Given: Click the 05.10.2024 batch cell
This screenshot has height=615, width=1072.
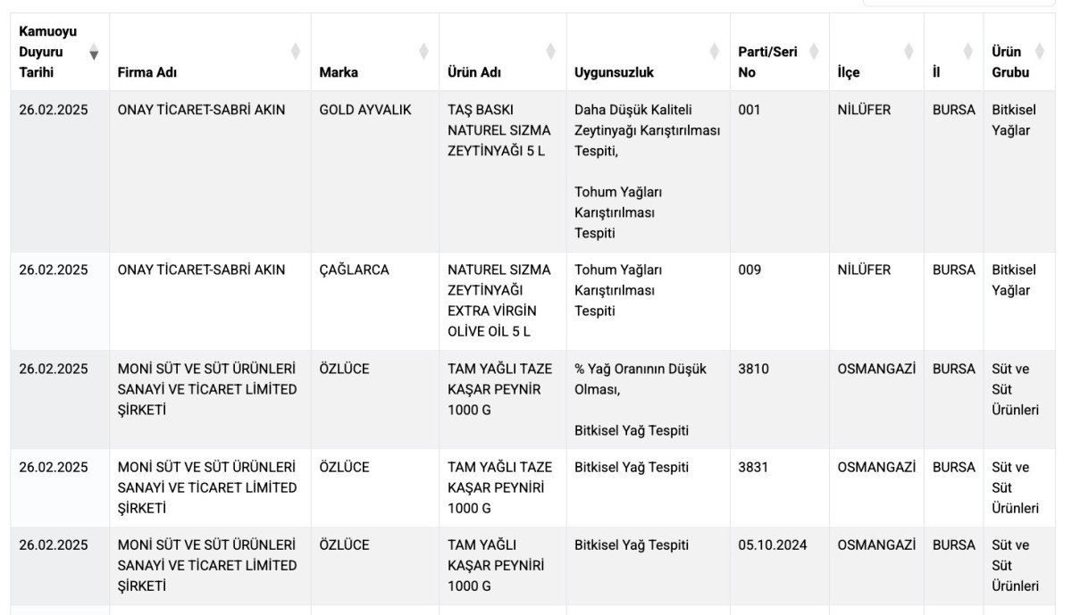Looking at the screenshot, I should (773, 544).
